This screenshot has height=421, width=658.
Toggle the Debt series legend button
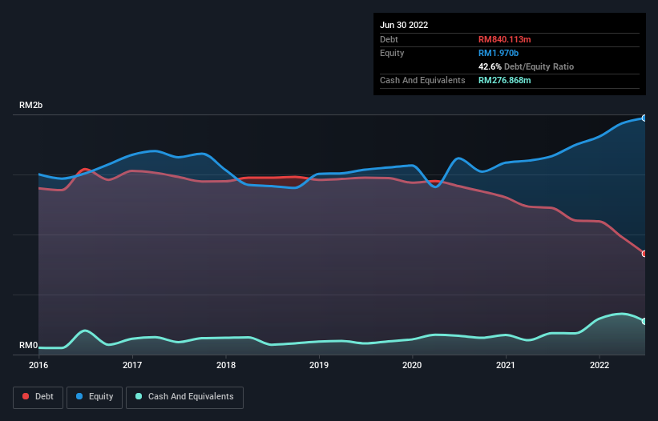38,397
